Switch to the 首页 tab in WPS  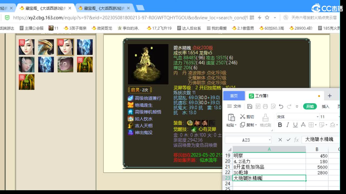pos(234,96)
